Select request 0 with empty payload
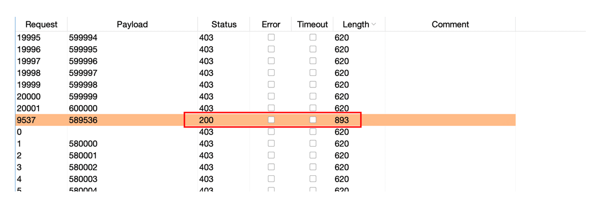 [x=19, y=132]
